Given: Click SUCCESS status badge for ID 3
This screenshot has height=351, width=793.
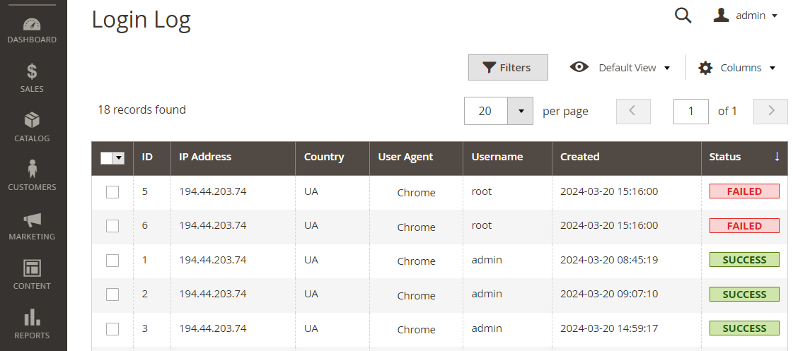Looking at the screenshot, I should [x=744, y=328].
